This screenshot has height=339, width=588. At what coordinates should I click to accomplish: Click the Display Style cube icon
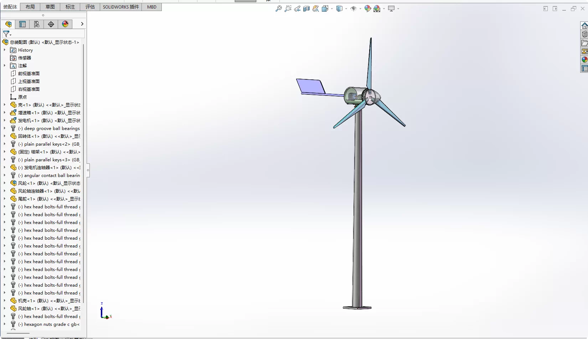[x=339, y=9]
